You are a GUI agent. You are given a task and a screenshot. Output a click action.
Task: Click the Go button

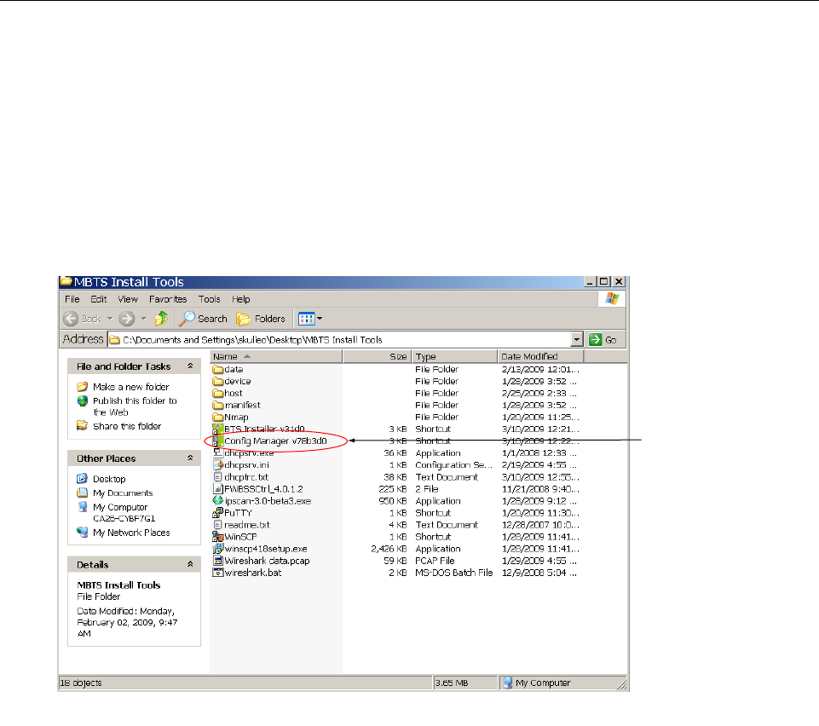click(603, 339)
